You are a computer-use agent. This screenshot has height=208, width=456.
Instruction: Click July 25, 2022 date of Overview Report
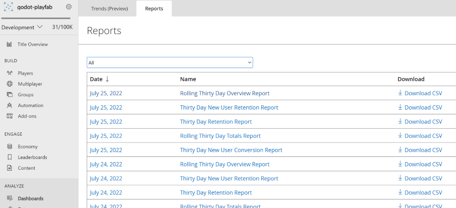tap(106, 94)
